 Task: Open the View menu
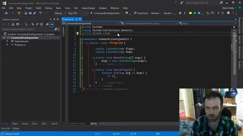tap(19, 8)
